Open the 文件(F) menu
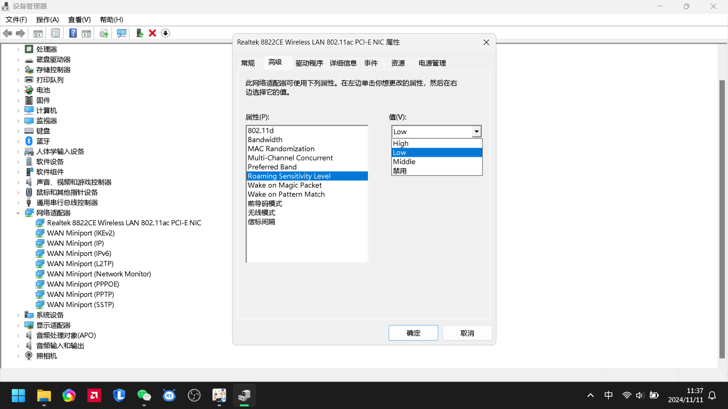Image resolution: width=728 pixels, height=409 pixels. pos(16,20)
